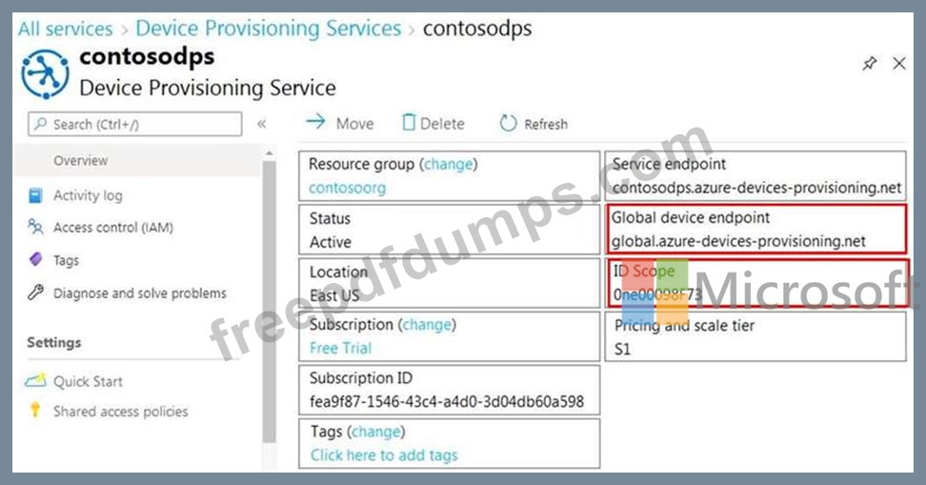Click the search magnifier icon
The width and height of the screenshot is (926, 485).
pos(40,124)
